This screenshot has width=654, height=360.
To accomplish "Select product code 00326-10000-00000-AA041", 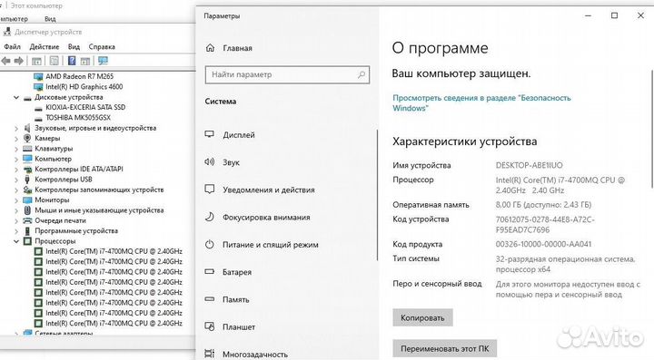I will click(x=543, y=244).
